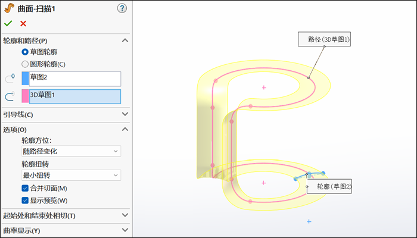Toggle the 显示预览 checkbox
This screenshot has height=238, width=417.
click(25, 201)
